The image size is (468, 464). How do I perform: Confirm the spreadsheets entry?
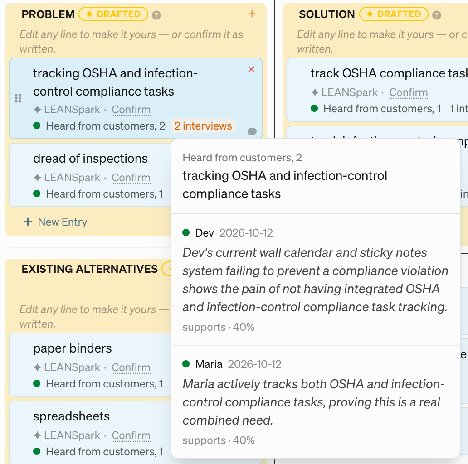131,435
